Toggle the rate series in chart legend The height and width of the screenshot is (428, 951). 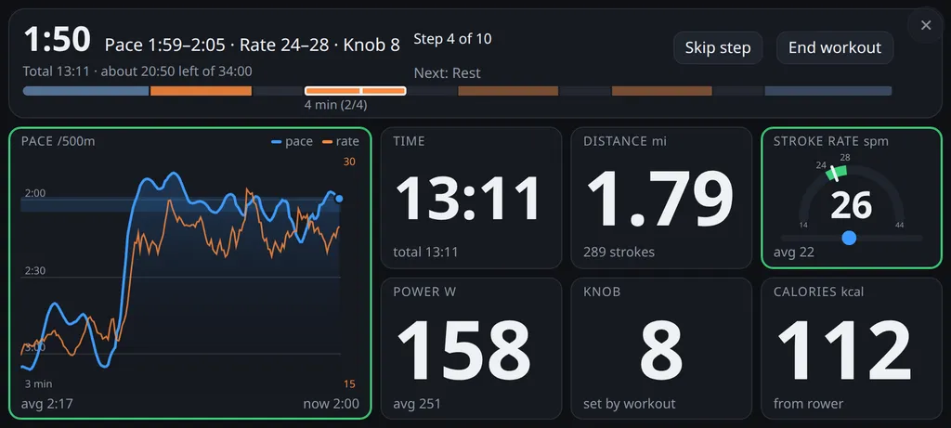tap(341, 141)
